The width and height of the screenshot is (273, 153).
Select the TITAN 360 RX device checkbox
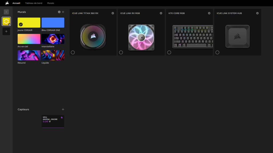(x=73, y=52)
